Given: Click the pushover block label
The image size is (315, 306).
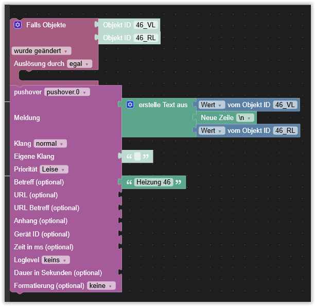Looking at the screenshot, I should coord(28,92).
